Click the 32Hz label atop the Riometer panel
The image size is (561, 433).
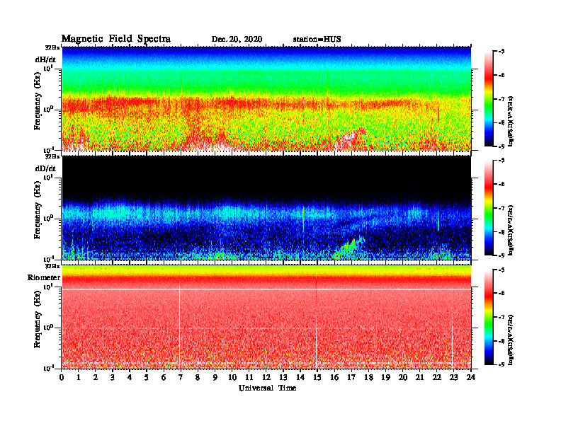pos(52,266)
